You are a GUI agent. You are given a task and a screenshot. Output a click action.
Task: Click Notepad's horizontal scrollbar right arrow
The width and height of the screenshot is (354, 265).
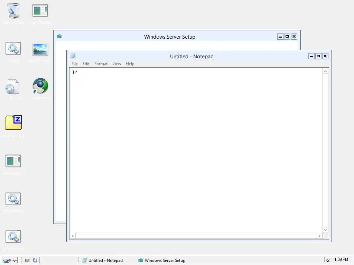click(319, 236)
